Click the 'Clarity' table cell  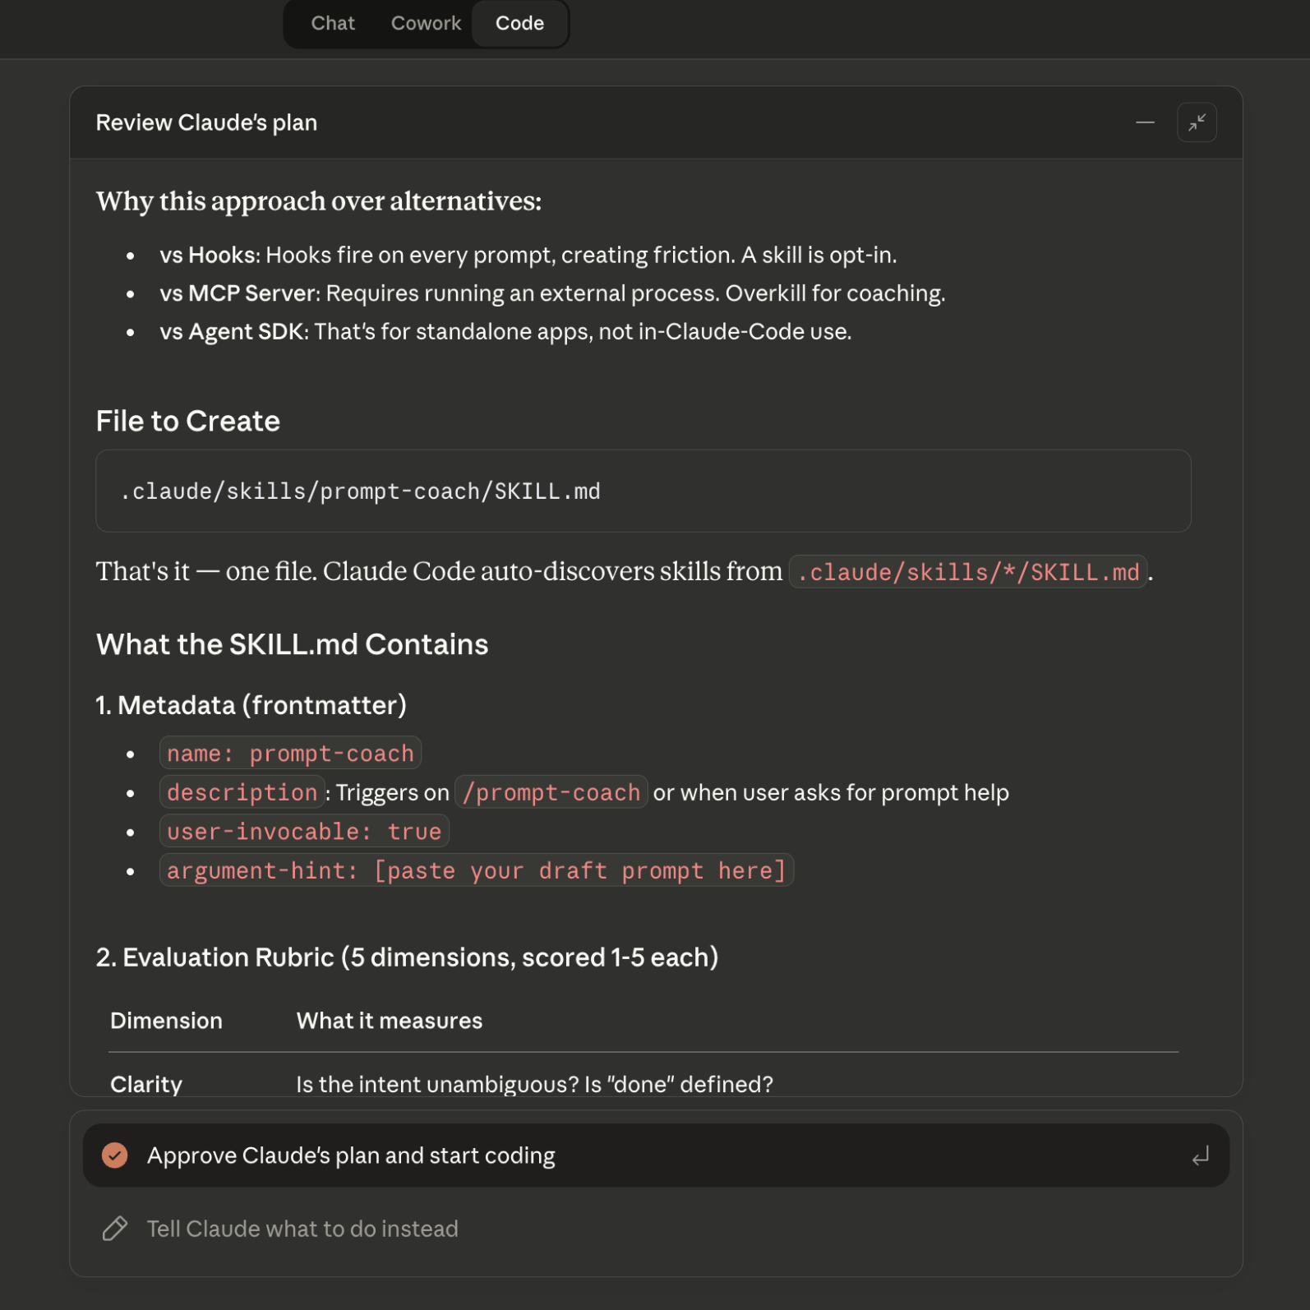[x=146, y=1084]
